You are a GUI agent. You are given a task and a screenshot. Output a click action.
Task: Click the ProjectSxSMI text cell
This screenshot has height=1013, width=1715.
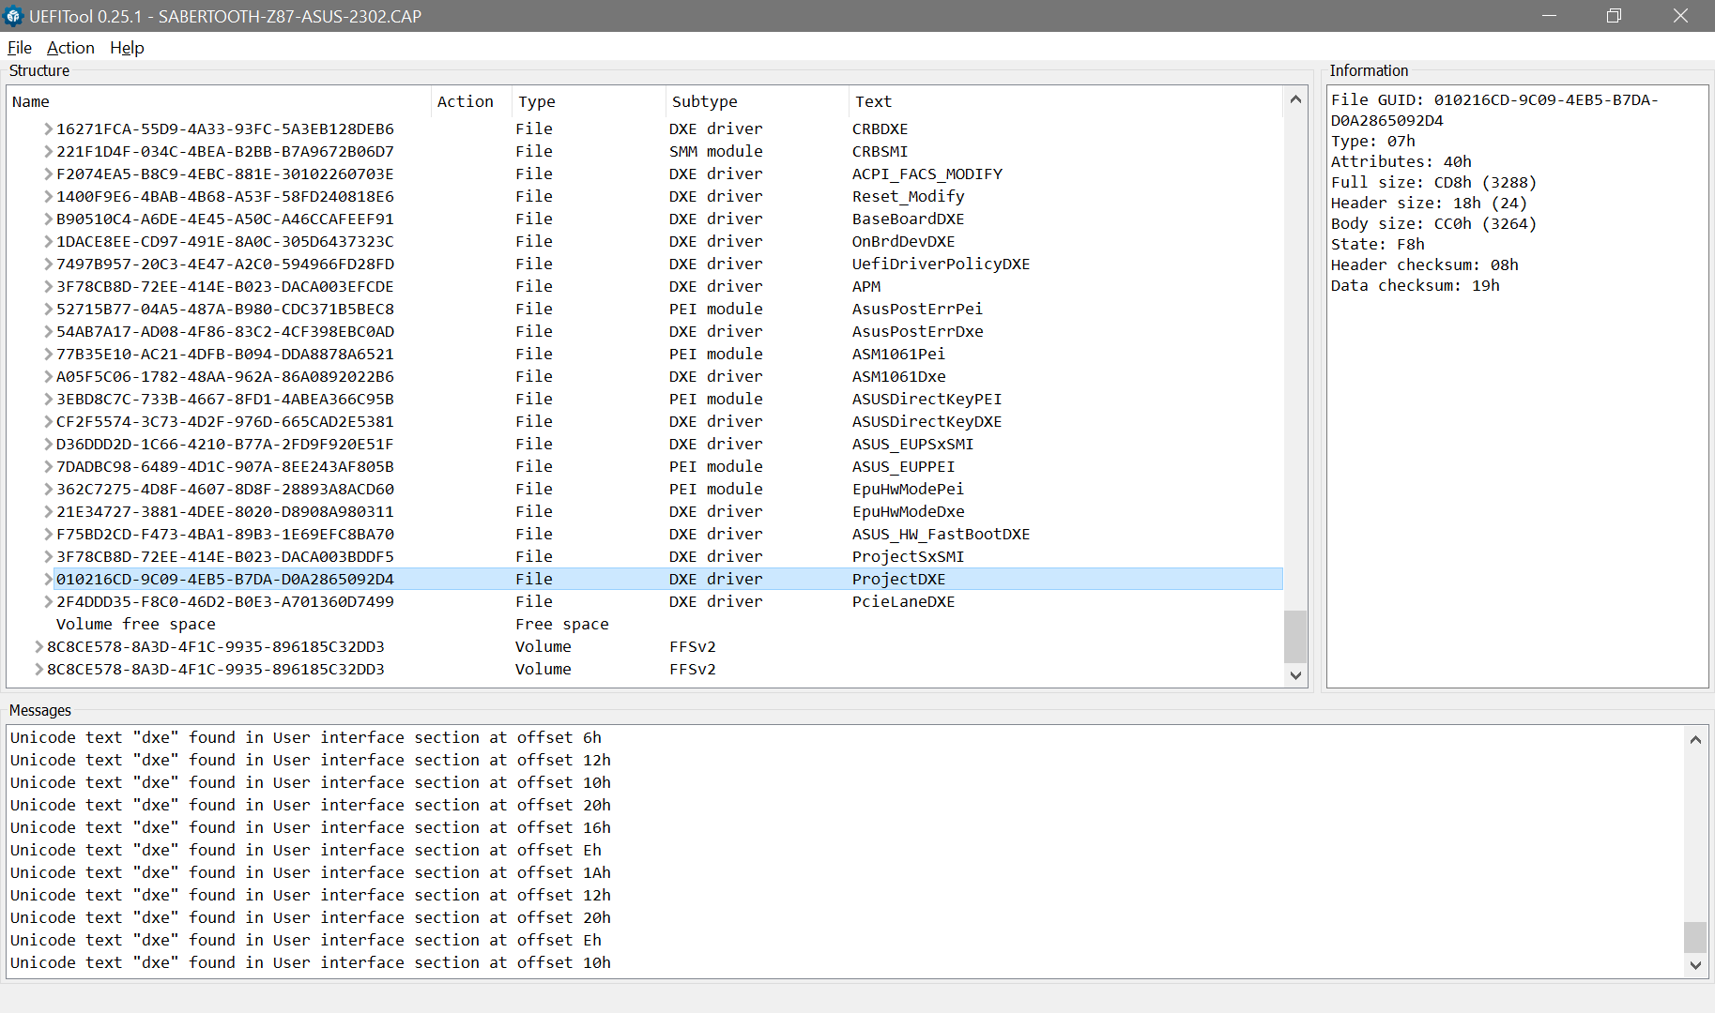tap(908, 556)
